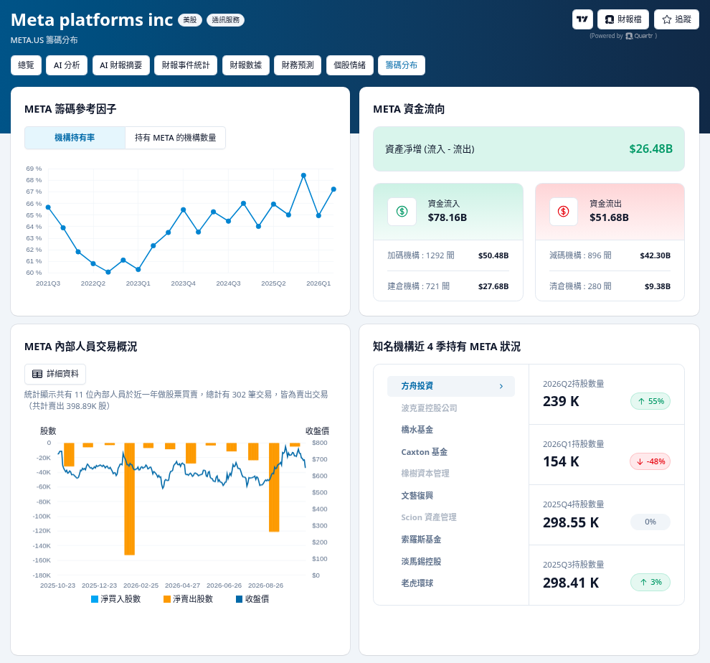
Task: Select 機構持有率 chart toggle
Action: click(x=75, y=138)
